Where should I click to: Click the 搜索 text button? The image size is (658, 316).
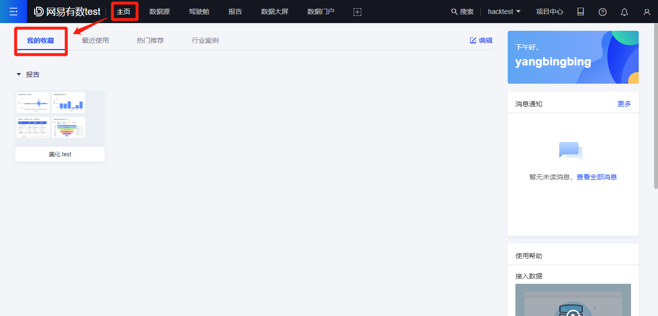(467, 12)
